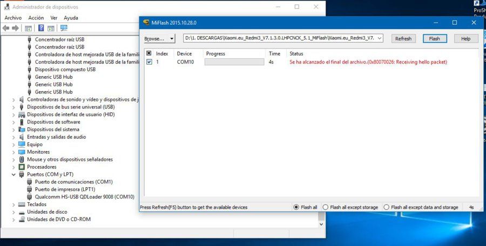The image size is (486, 246).
Task: Select the Flash all radio button
Action: click(296, 207)
